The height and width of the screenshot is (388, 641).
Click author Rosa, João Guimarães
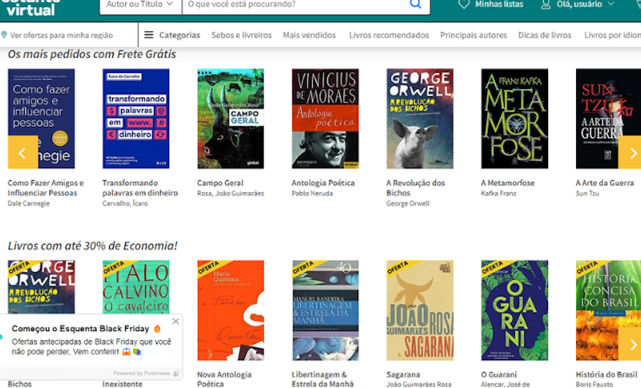[231, 193]
